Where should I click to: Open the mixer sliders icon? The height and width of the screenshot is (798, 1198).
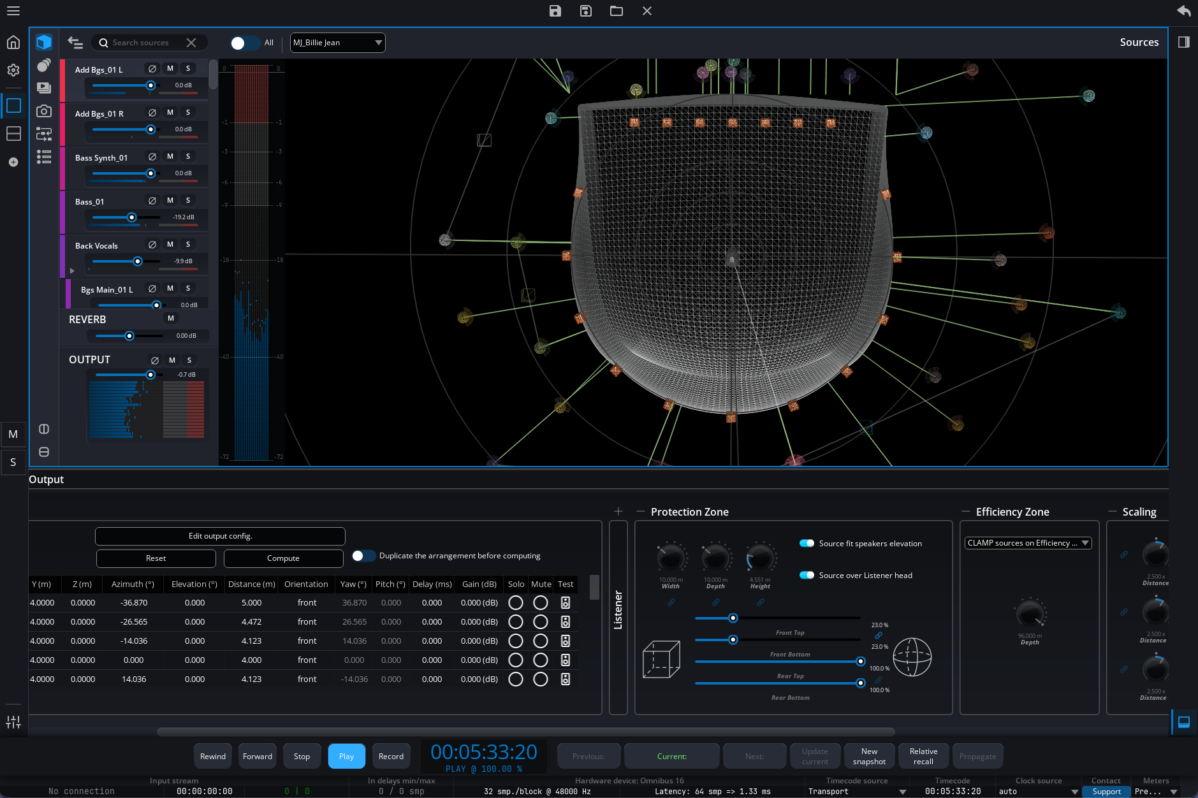click(13, 722)
